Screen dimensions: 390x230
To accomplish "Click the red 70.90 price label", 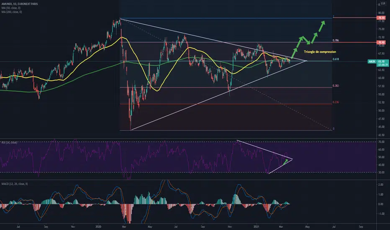I will click(x=381, y=43).
